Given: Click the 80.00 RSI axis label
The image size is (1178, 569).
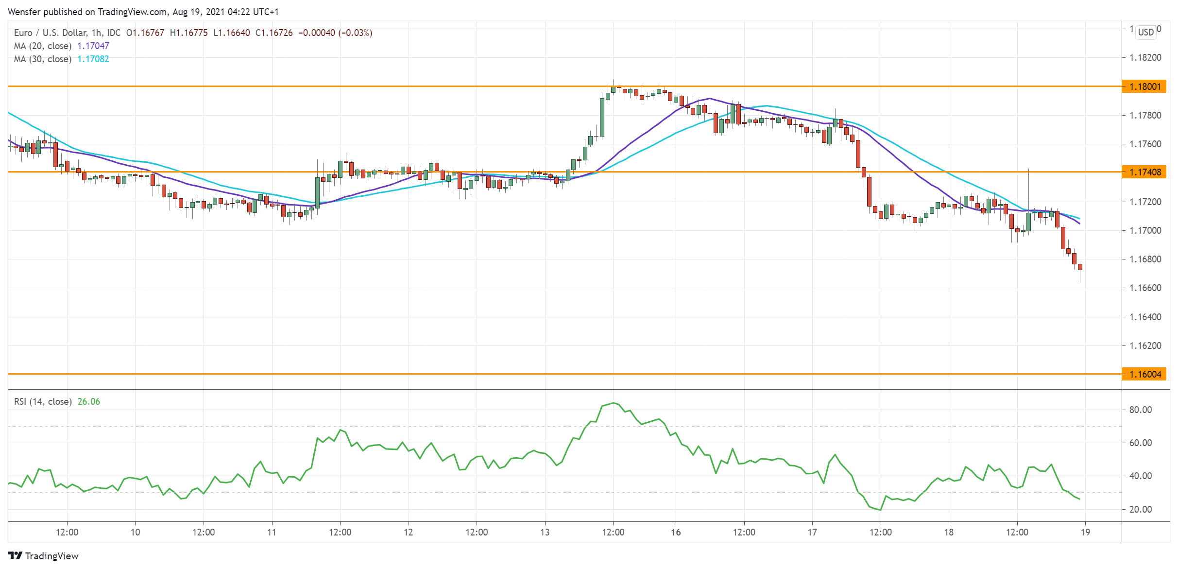Looking at the screenshot, I should (x=1140, y=410).
